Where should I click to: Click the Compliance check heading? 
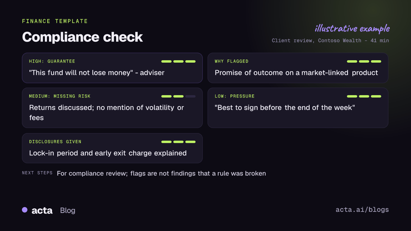coord(82,37)
